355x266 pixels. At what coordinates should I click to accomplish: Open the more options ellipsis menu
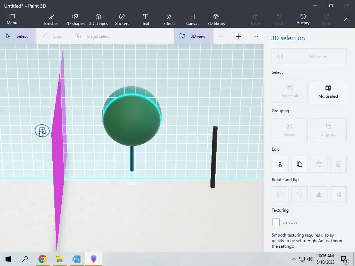(x=255, y=36)
